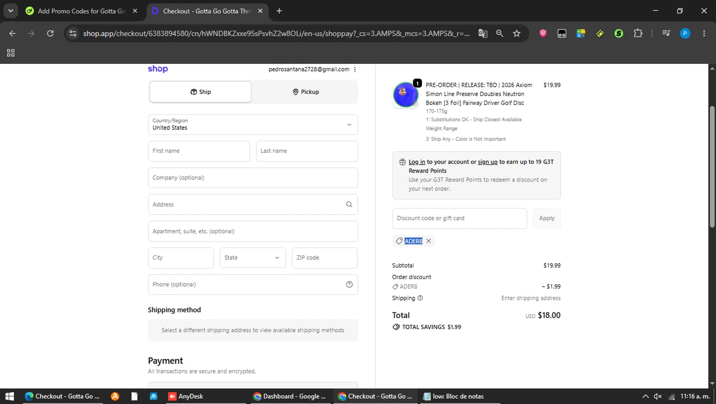This screenshot has width=716, height=404.
Task: Click the First name field
Action: 199,151
